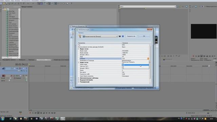Click the timecode display 00:01:54;12
Image resolution: width=217 pixels, height=122 pixels.
(21, 64)
